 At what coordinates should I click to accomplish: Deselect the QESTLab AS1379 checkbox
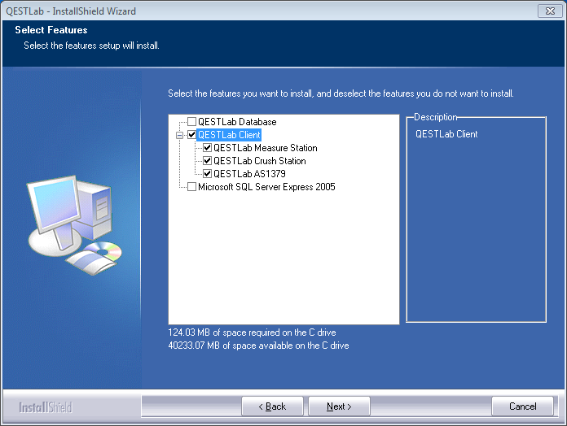(x=207, y=174)
